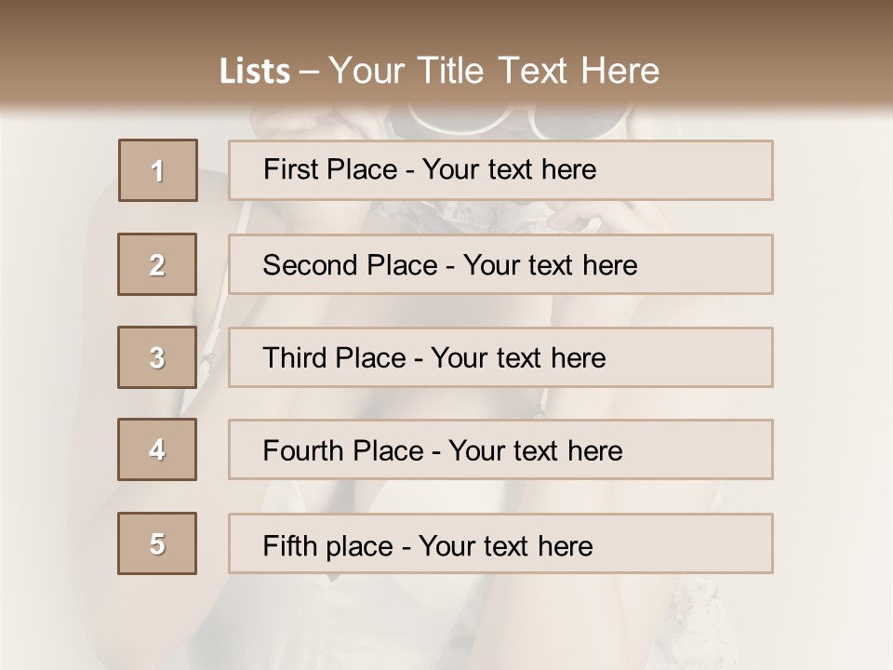Click the number 3 square
Screen dimensions: 893x670
(x=157, y=357)
